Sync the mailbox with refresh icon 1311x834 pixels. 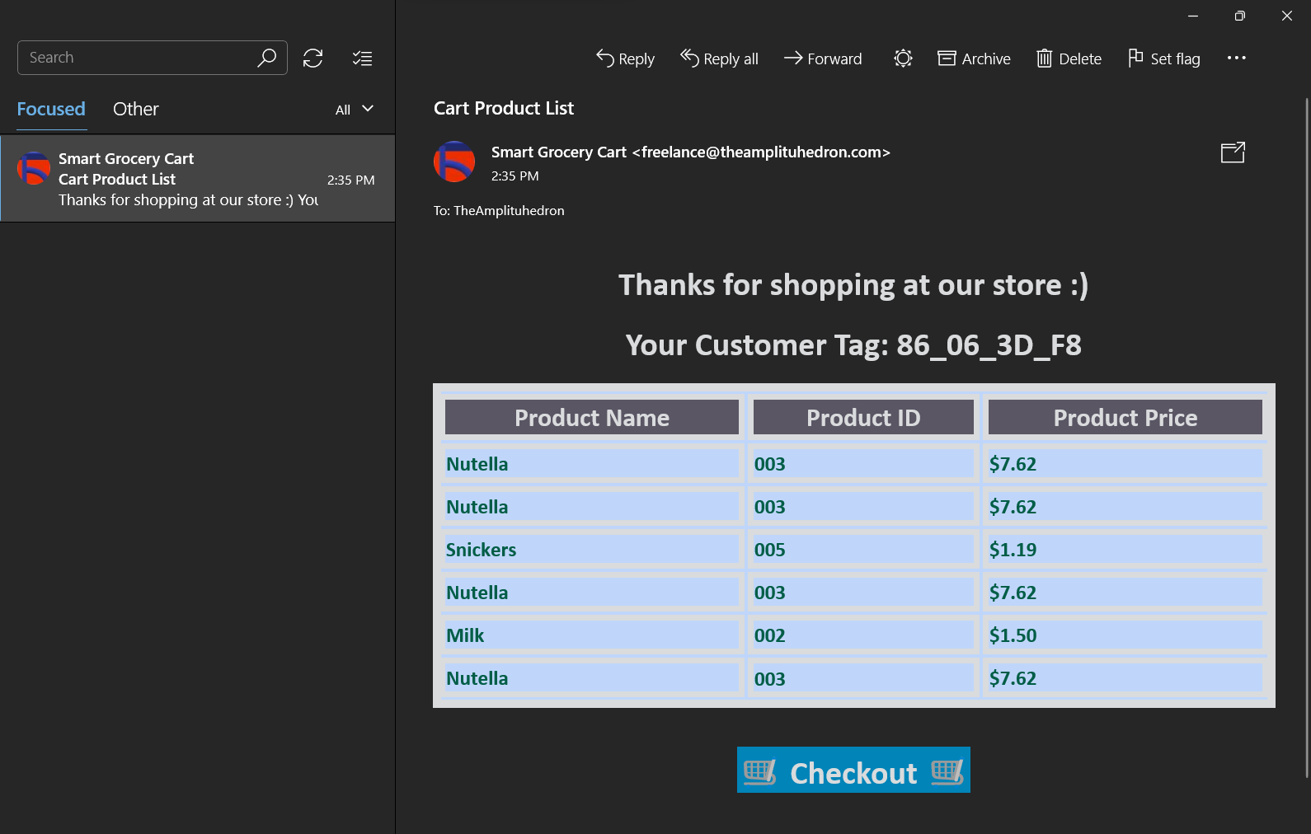click(312, 59)
